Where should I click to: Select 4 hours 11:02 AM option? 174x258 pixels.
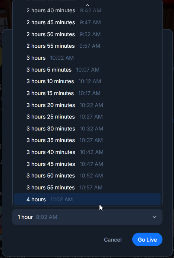tap(87, 199)
